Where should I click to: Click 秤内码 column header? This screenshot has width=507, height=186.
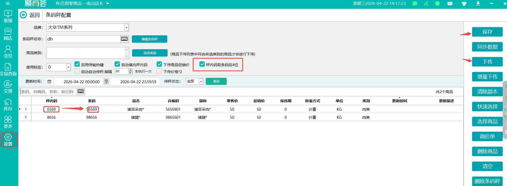[51, 101]
